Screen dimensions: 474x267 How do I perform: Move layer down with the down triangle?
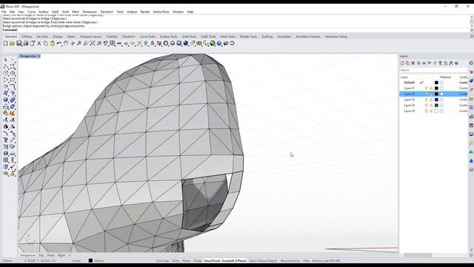tap(430, 63)
